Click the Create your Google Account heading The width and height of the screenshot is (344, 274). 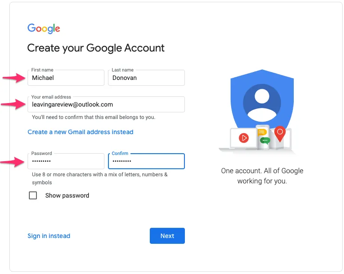(x=96, y=48)
